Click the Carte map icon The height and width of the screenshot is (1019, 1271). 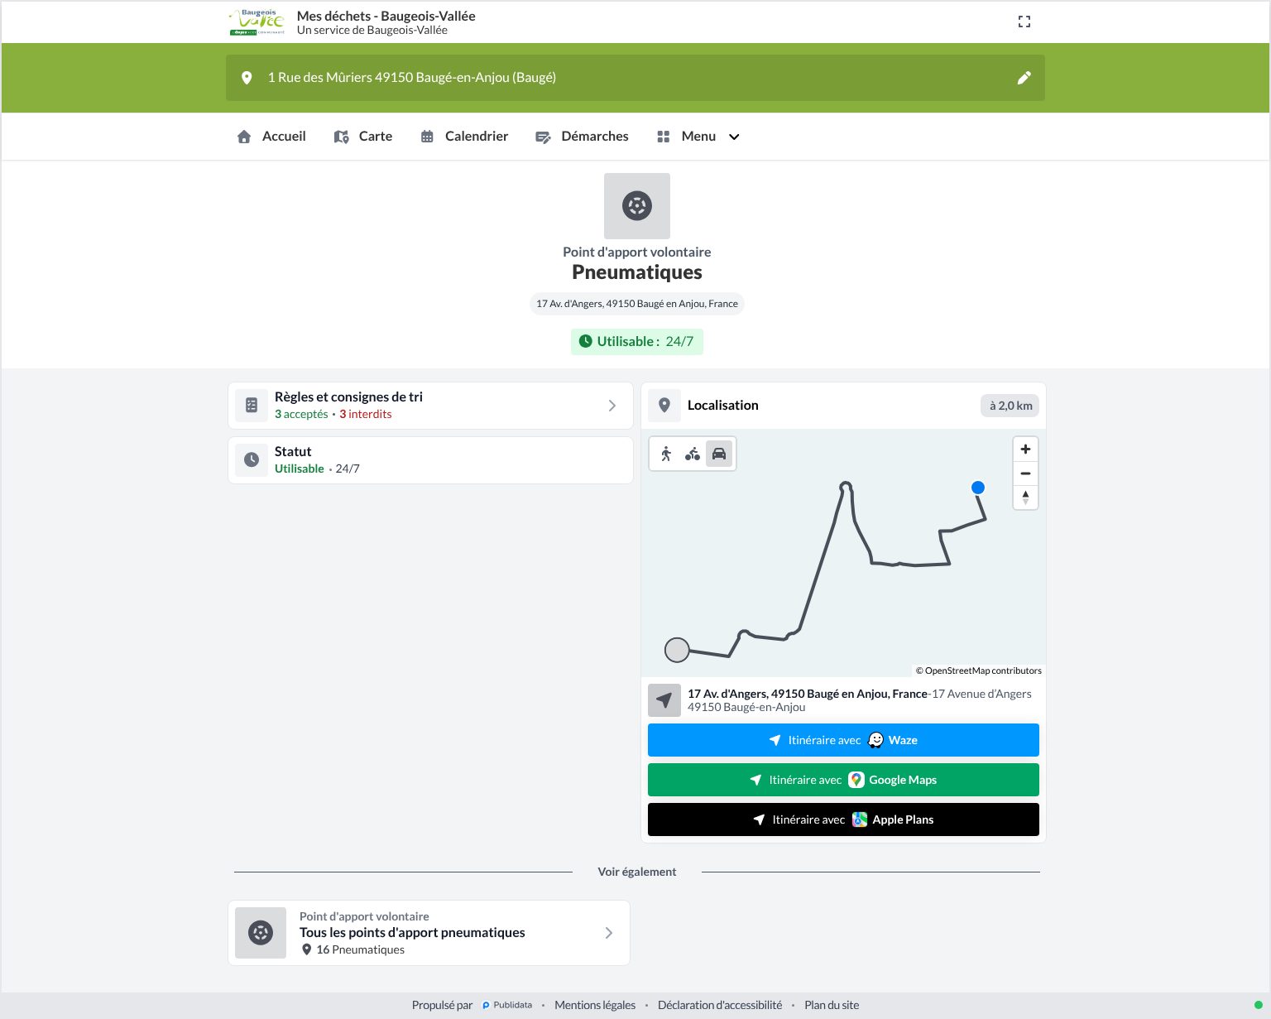(341, 137)
